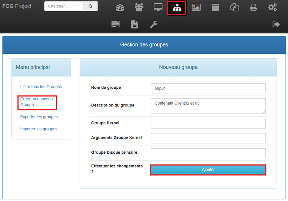This screenshot has width=288, height=201.
Task: Log out using the exit arrow icon
Action: [x=276, y=24]
